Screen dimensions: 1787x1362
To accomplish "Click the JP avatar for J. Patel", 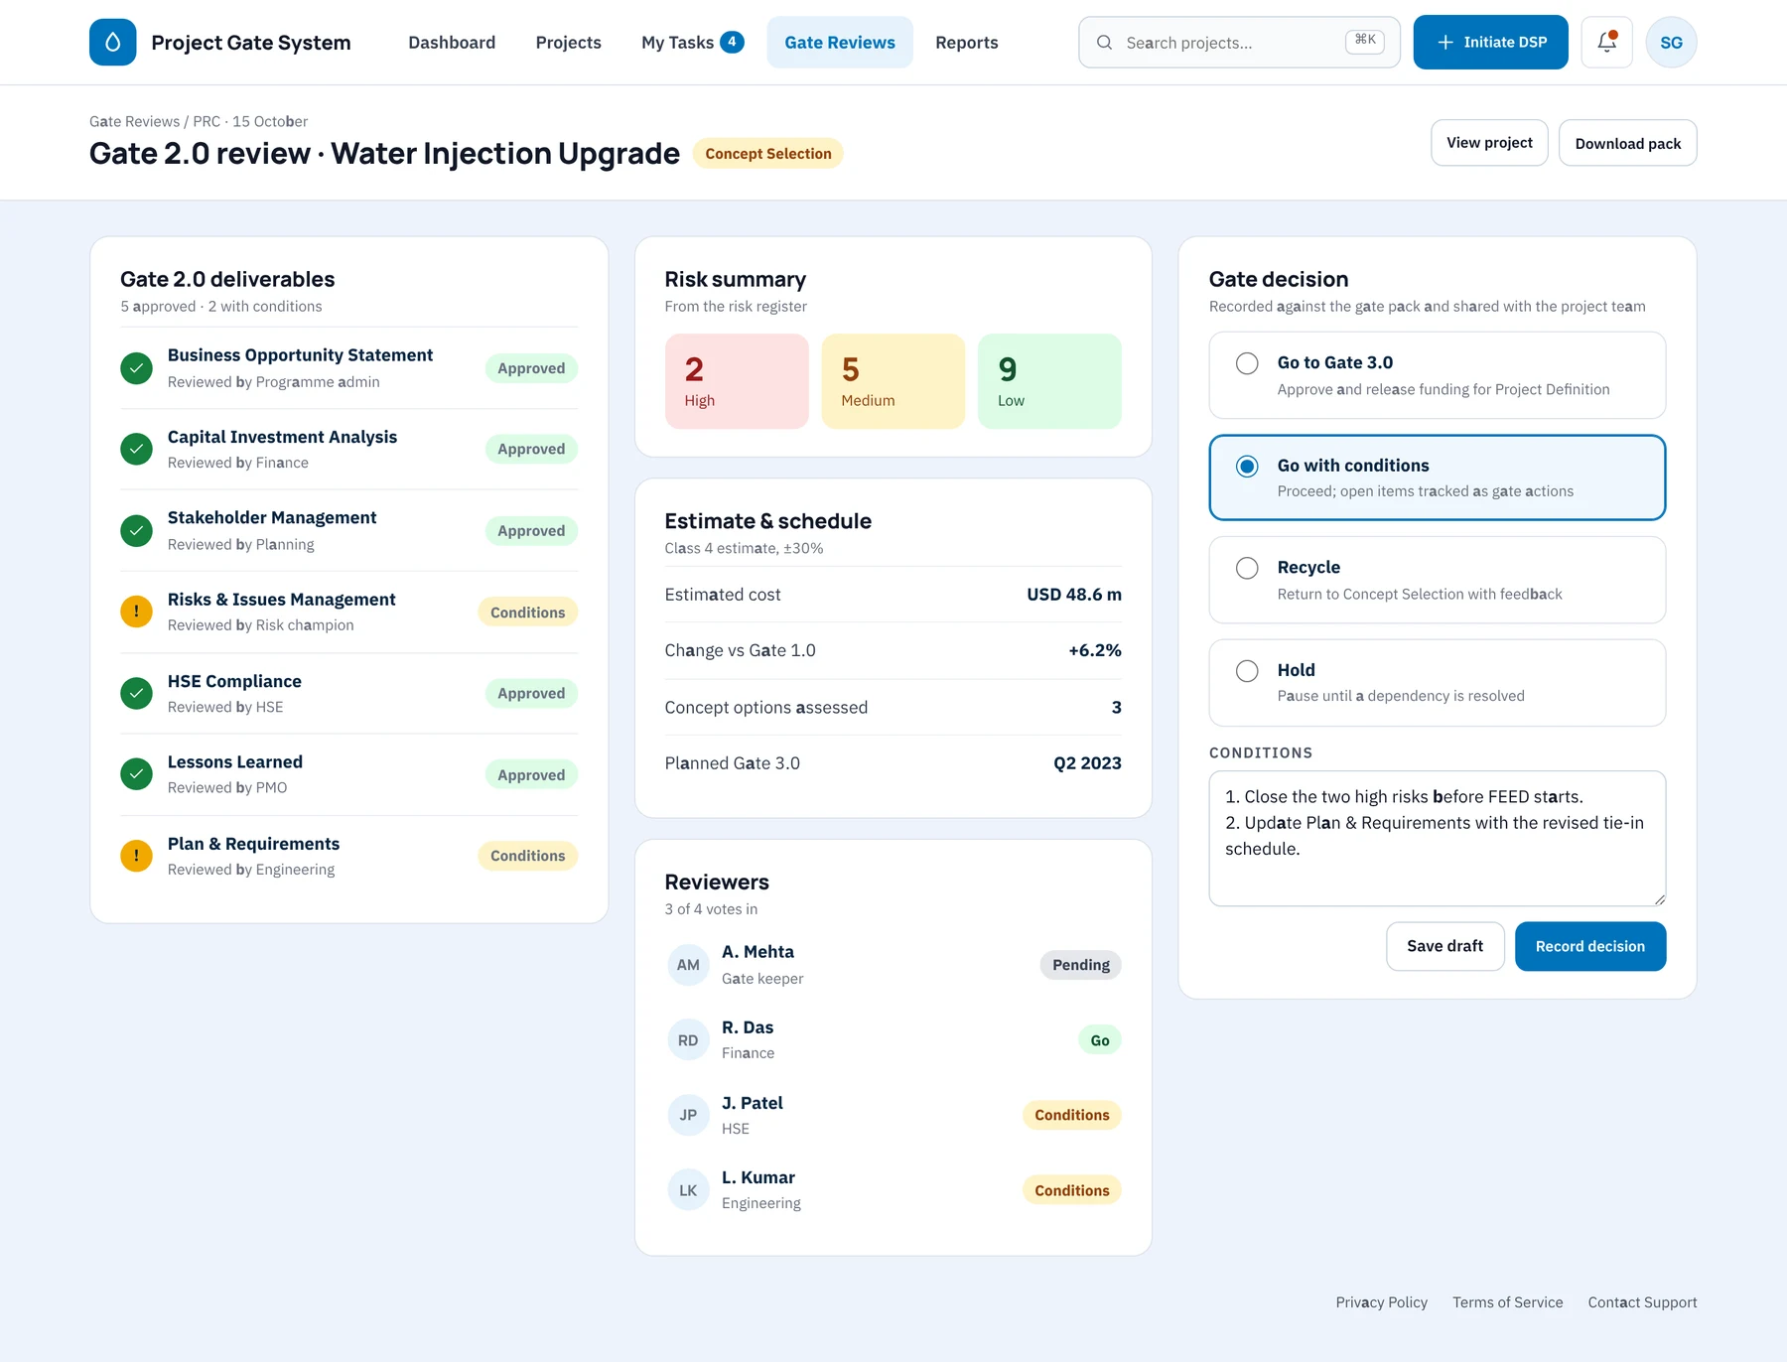I will (x=688, y=1115).
